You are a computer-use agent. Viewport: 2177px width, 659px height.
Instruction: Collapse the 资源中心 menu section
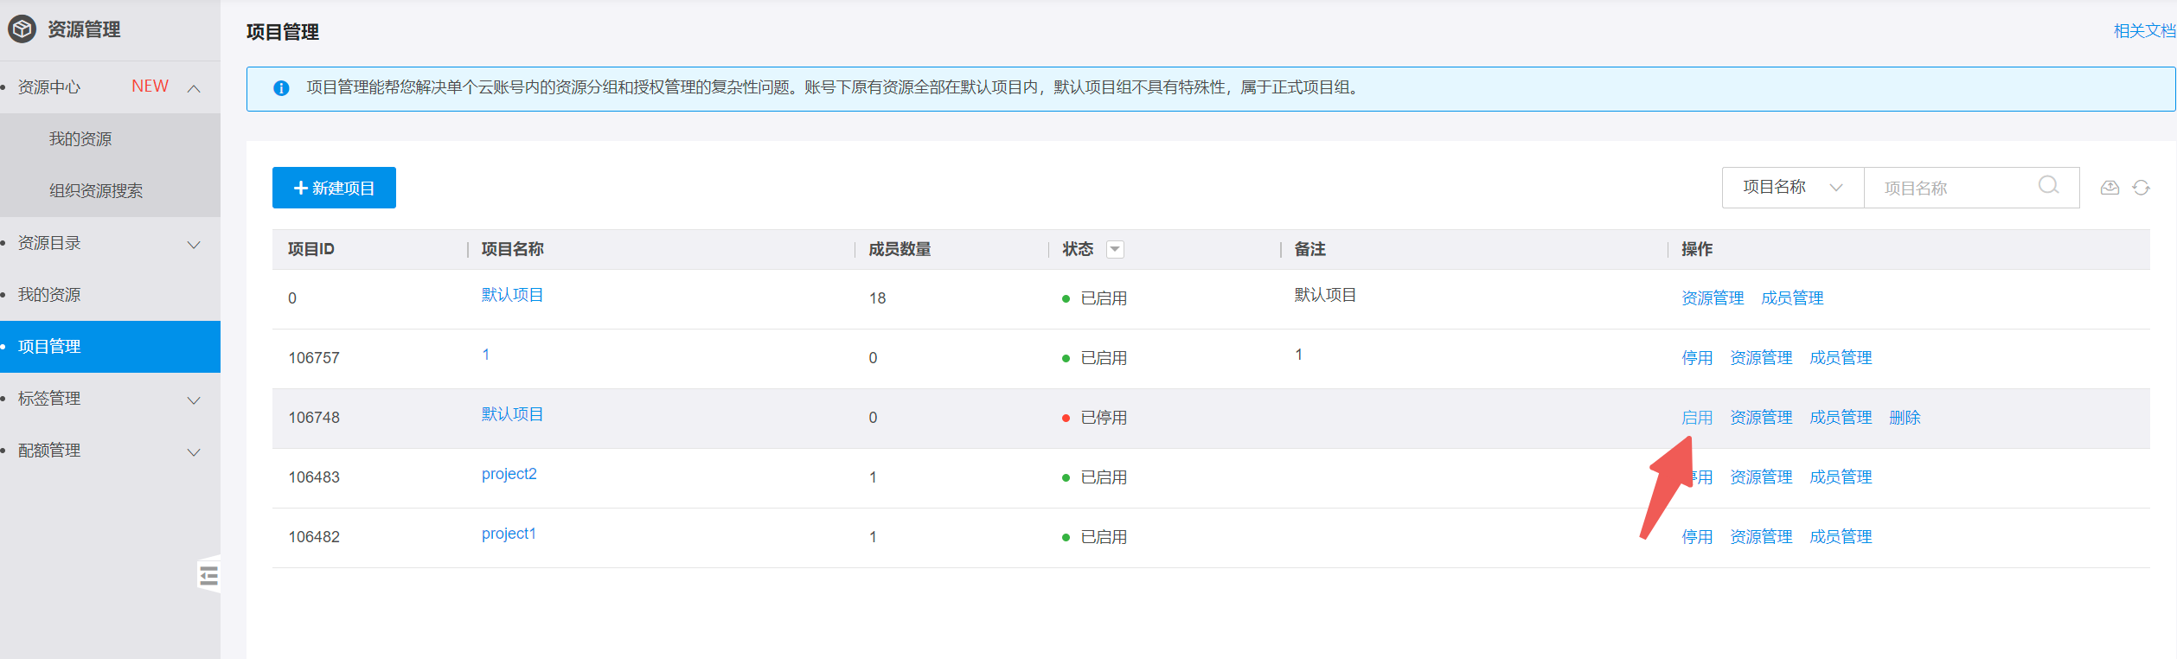194,88
